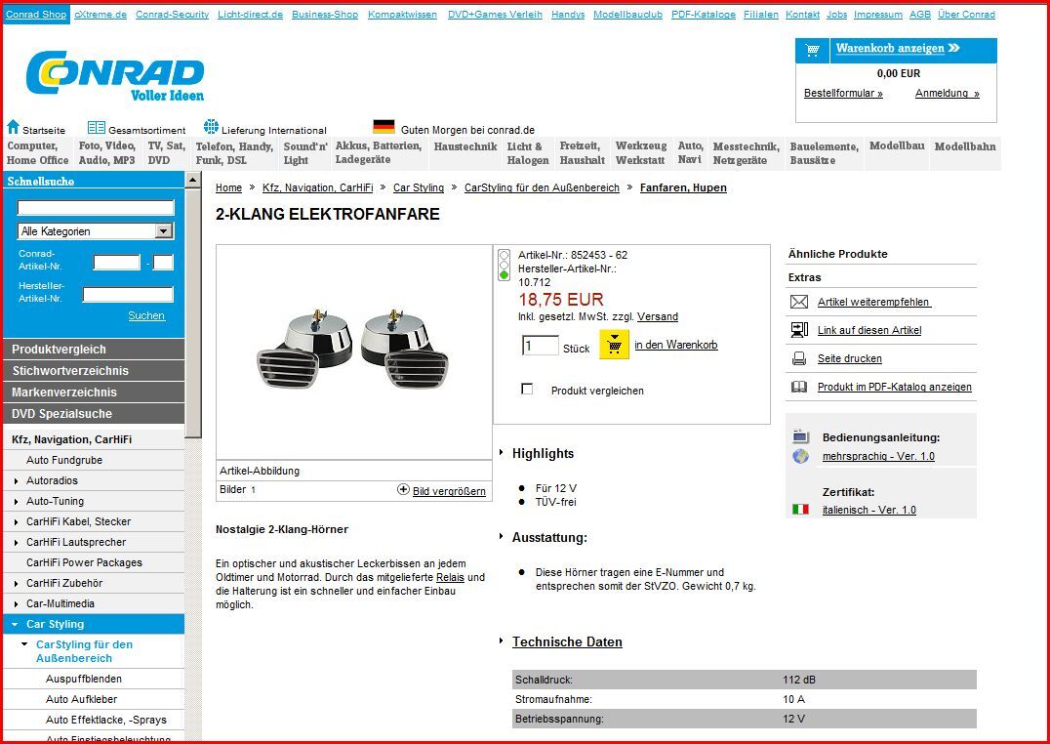Click the magnifier plus icon Bild vergrößern
Image resolution: width=1050 pixels, height=744 pixels.
pyautogui.click(x=403, y=490)
